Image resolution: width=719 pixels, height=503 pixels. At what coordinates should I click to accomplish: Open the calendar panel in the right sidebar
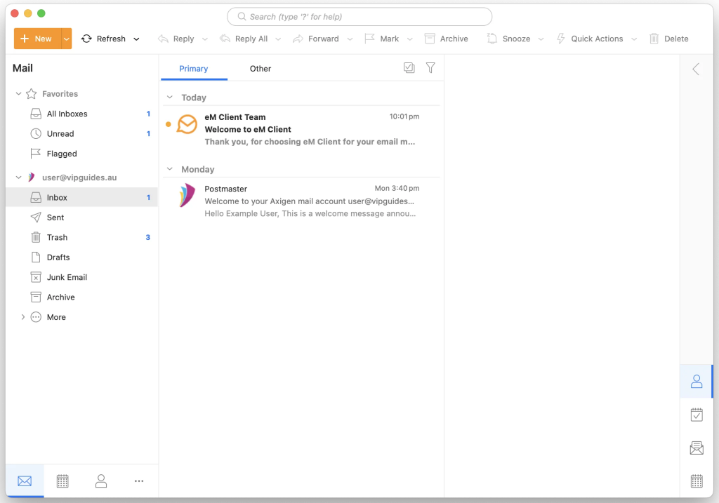pos(696,481)
